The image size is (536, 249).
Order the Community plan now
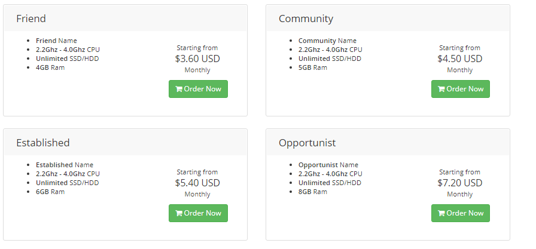460,89
